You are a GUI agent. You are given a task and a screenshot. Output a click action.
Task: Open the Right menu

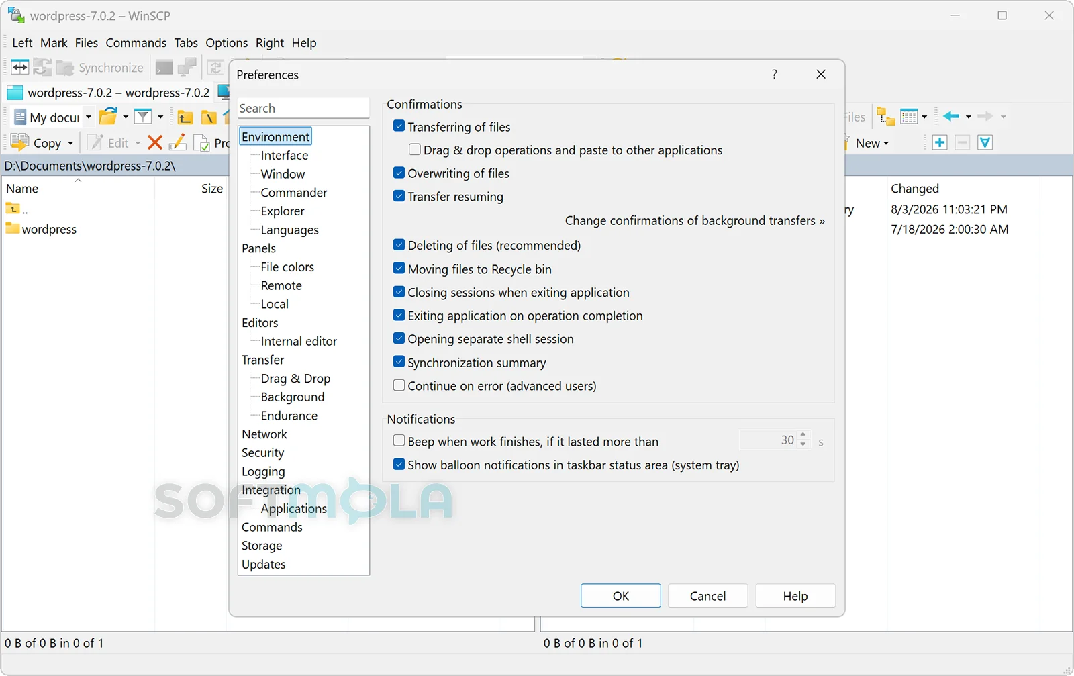270,42
